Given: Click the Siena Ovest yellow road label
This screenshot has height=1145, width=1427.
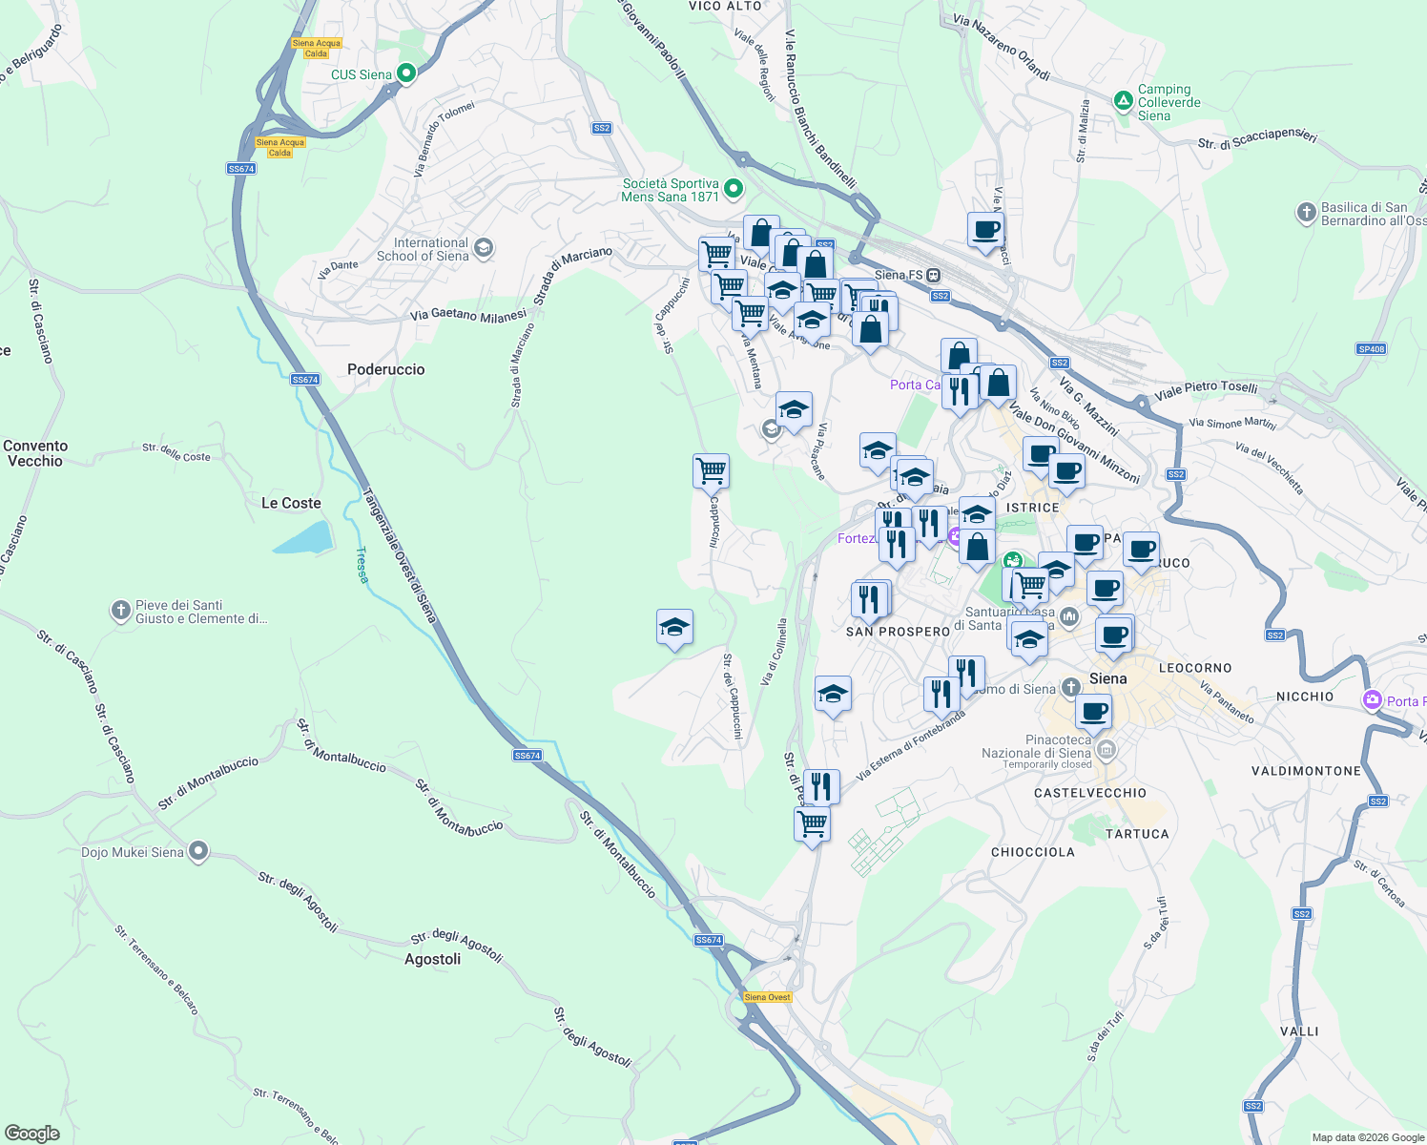Looking at the screenshot, I should (769, 996).
